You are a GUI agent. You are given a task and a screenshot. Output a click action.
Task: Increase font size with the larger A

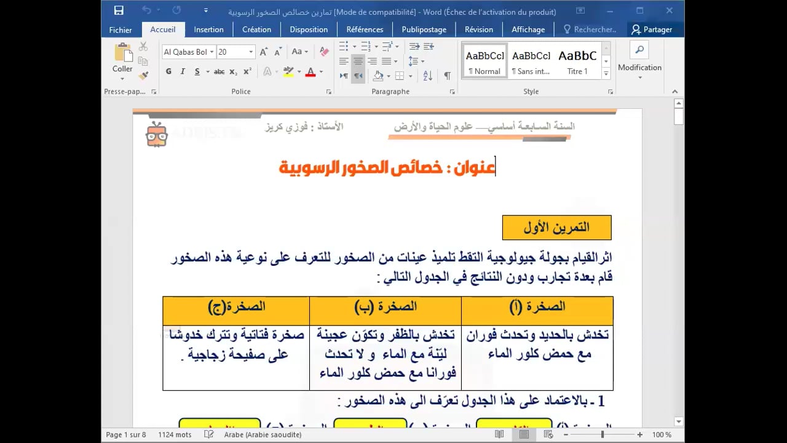[264, 52]
